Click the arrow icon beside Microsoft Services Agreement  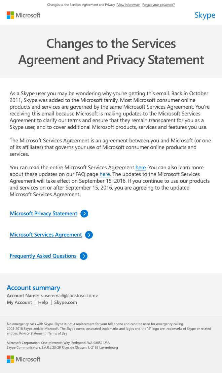click(x=89, y=235)
